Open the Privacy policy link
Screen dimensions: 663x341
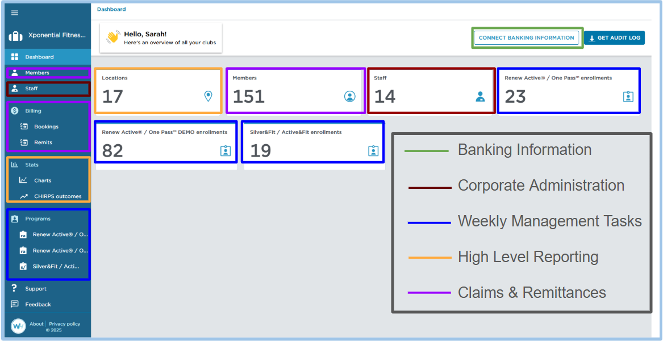point(64,324)
